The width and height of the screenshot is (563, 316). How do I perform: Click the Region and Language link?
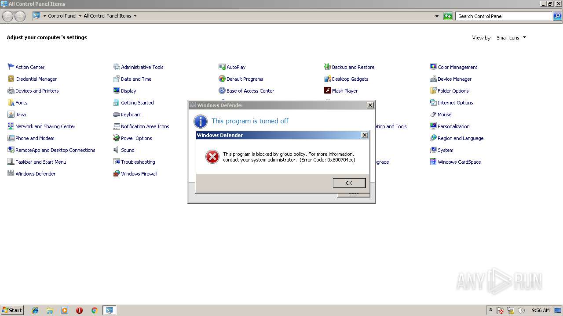(x=461, y=138)
